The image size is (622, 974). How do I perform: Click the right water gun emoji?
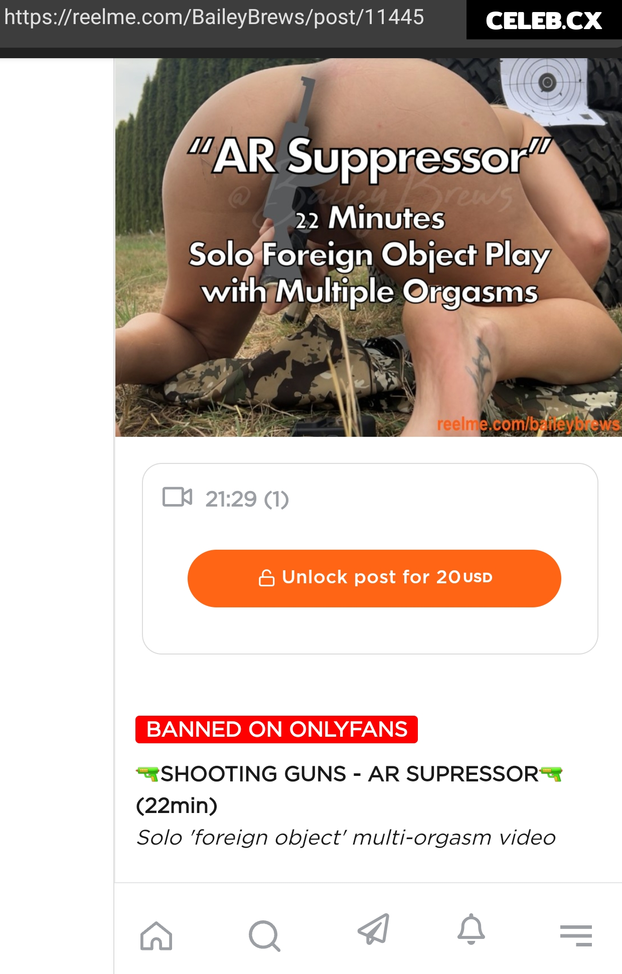tap(551, 774)
